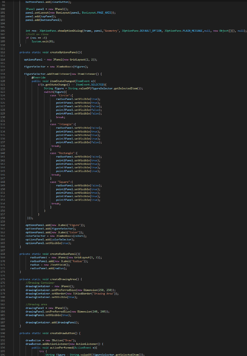
Task: Click line number 175 in the gutter
Action: (x=3, y=279)
